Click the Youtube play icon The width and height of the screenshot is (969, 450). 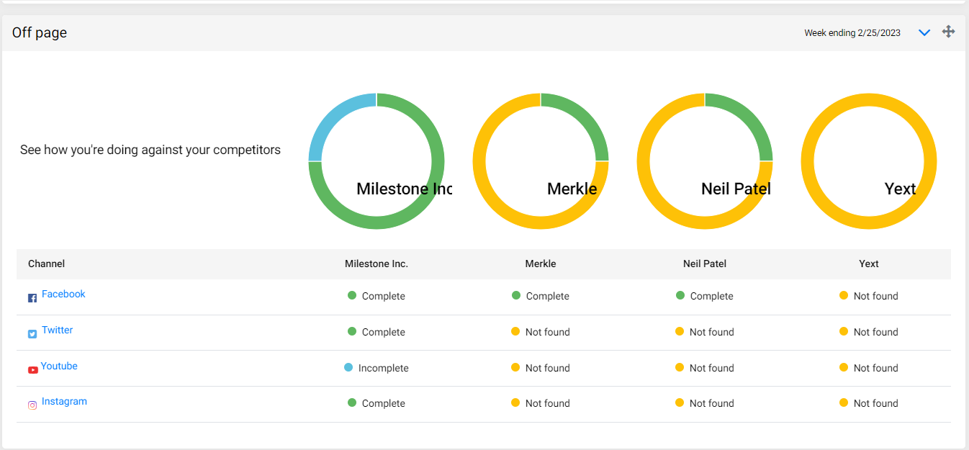pyautogui.click(x=33, y=370)
